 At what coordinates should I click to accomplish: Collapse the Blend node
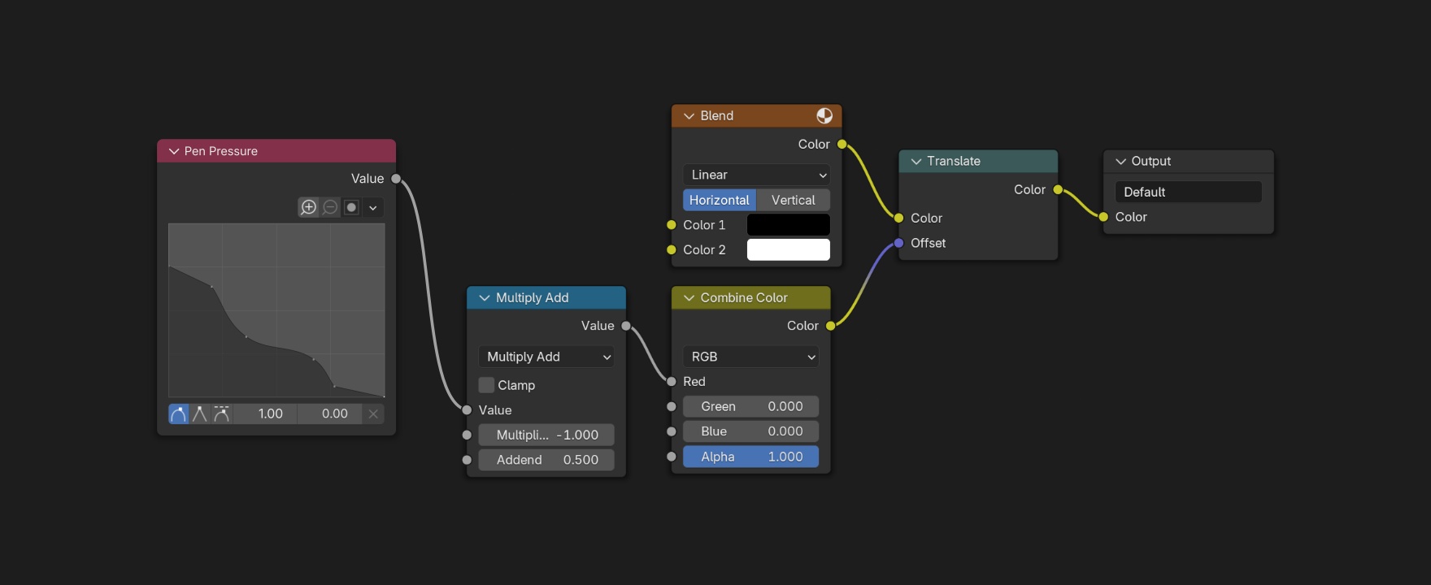click(689, 115)
